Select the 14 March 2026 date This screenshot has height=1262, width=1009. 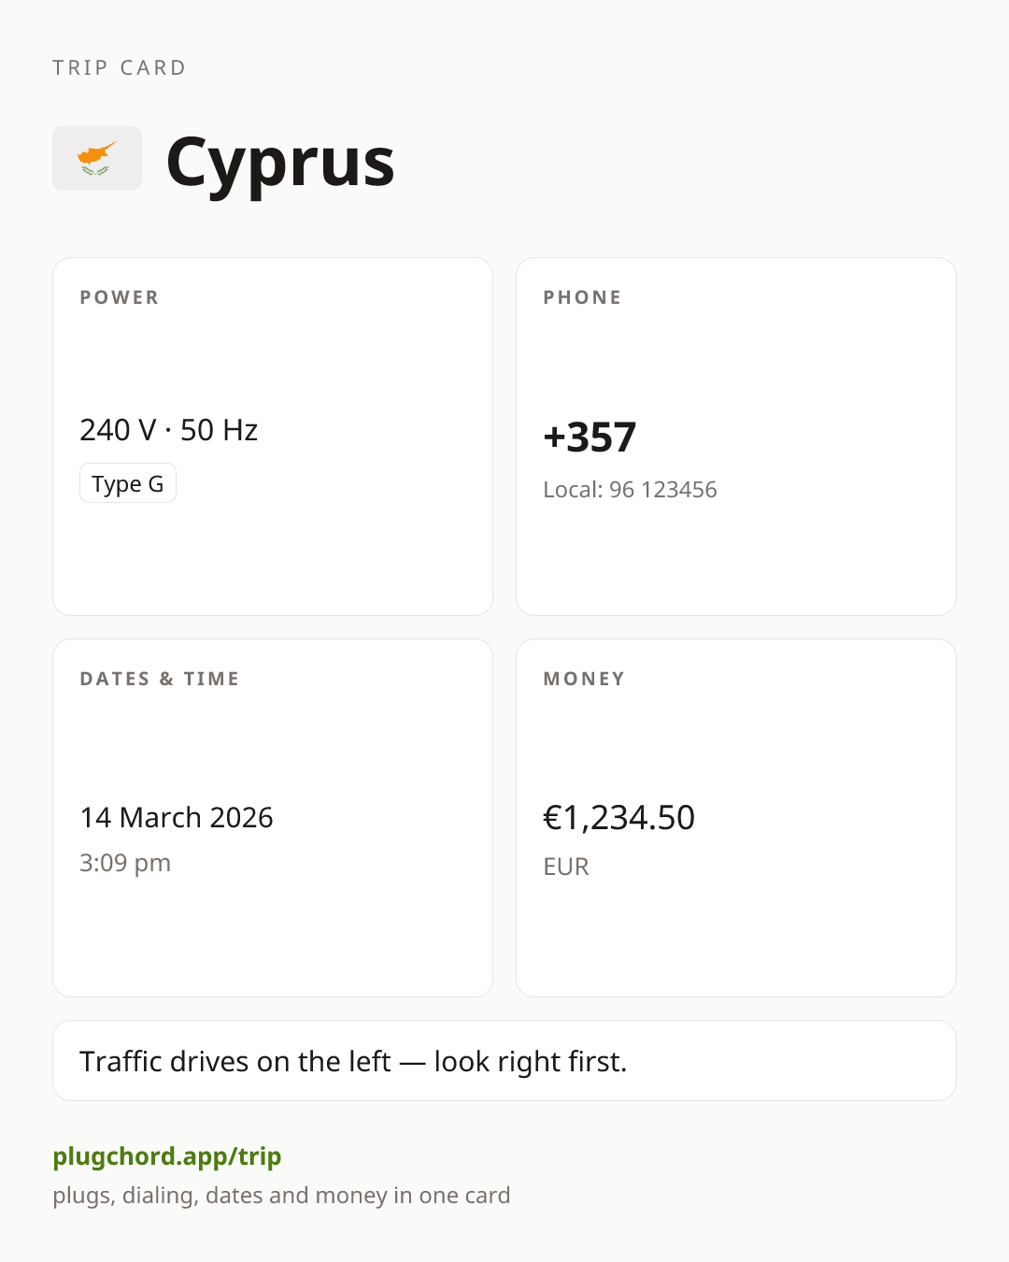click(x=177, y=818)
